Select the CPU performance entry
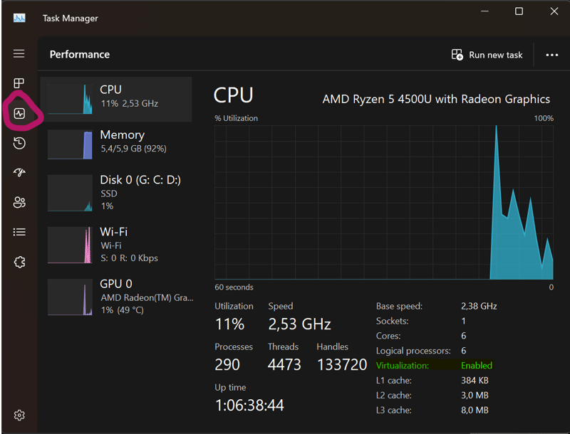This screenshot has width=570, height=434. [116, 99]
